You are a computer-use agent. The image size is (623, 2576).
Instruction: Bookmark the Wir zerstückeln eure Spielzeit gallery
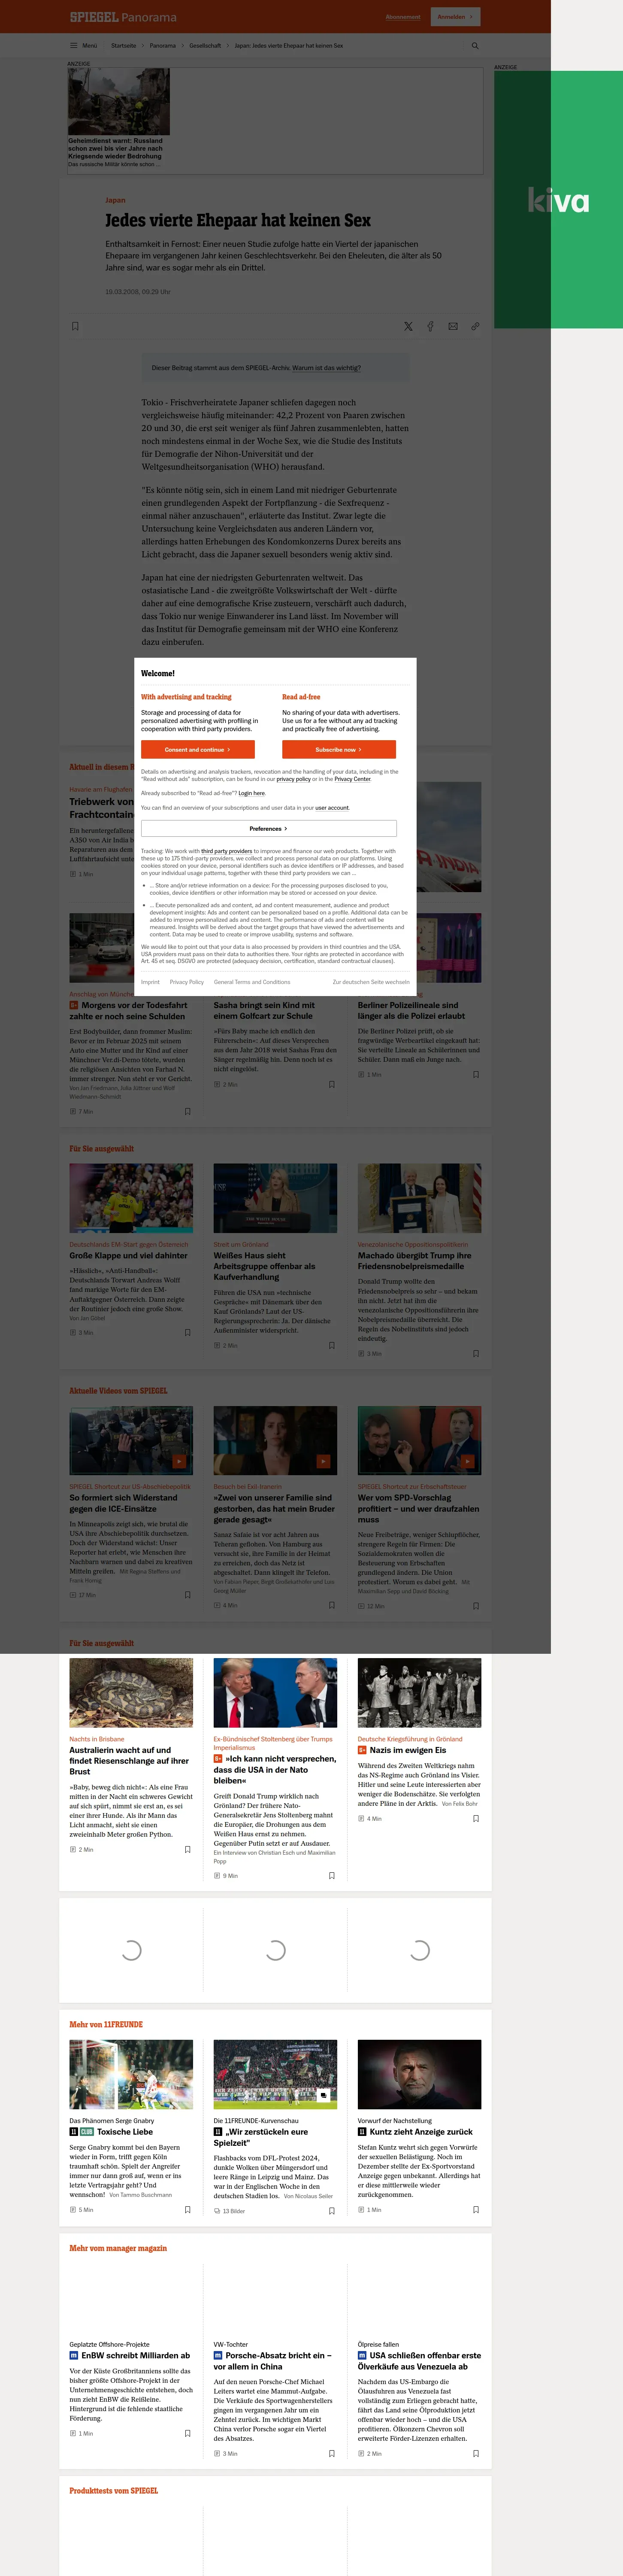[332, 2212]
